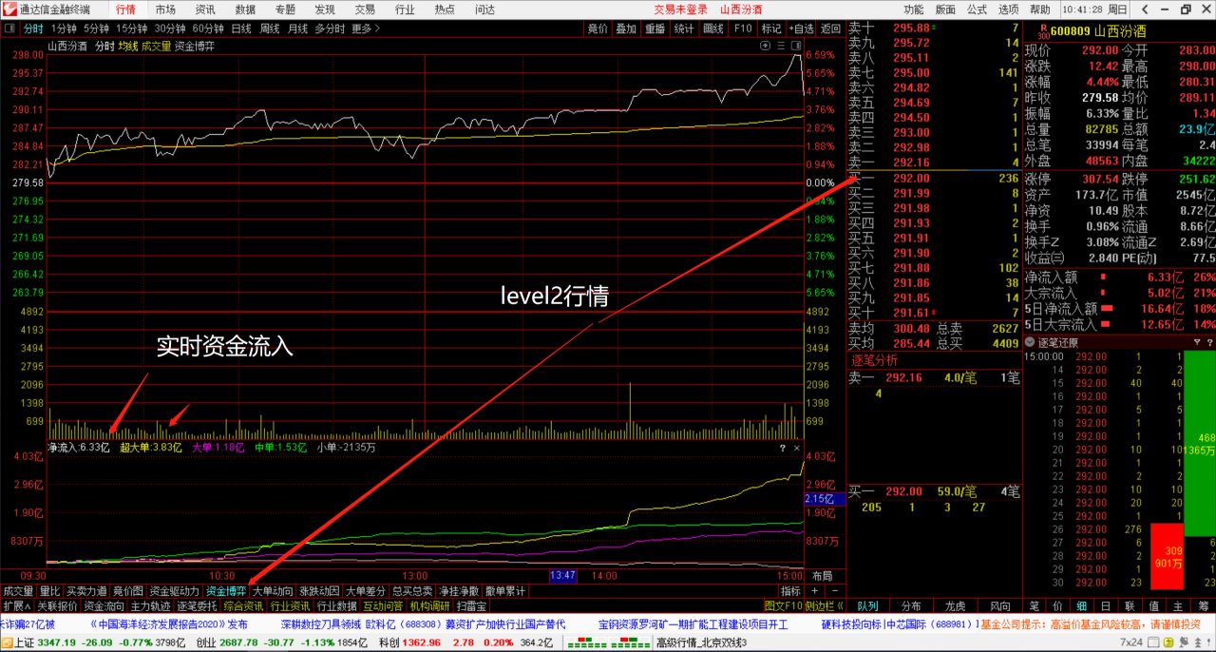1216x652 pixels.
Task: Click 标记 to mark the stock
Action: pyautogui.click(x=771, y=29)
